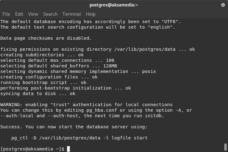The height and width of the screenshot is (152, 228).
Task: Click the word posix in output
Action: click(x=149, y=71)
